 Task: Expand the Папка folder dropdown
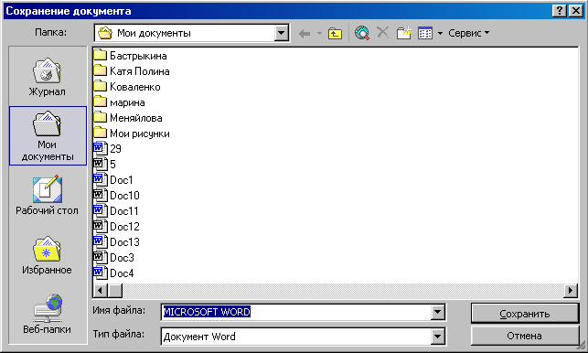[x=282, y=34]
